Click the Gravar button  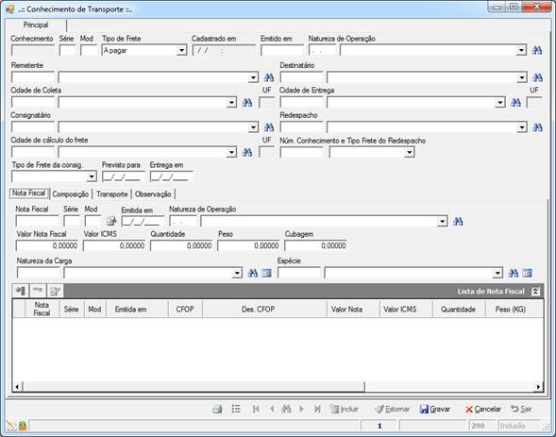click(x=435, y=409)
